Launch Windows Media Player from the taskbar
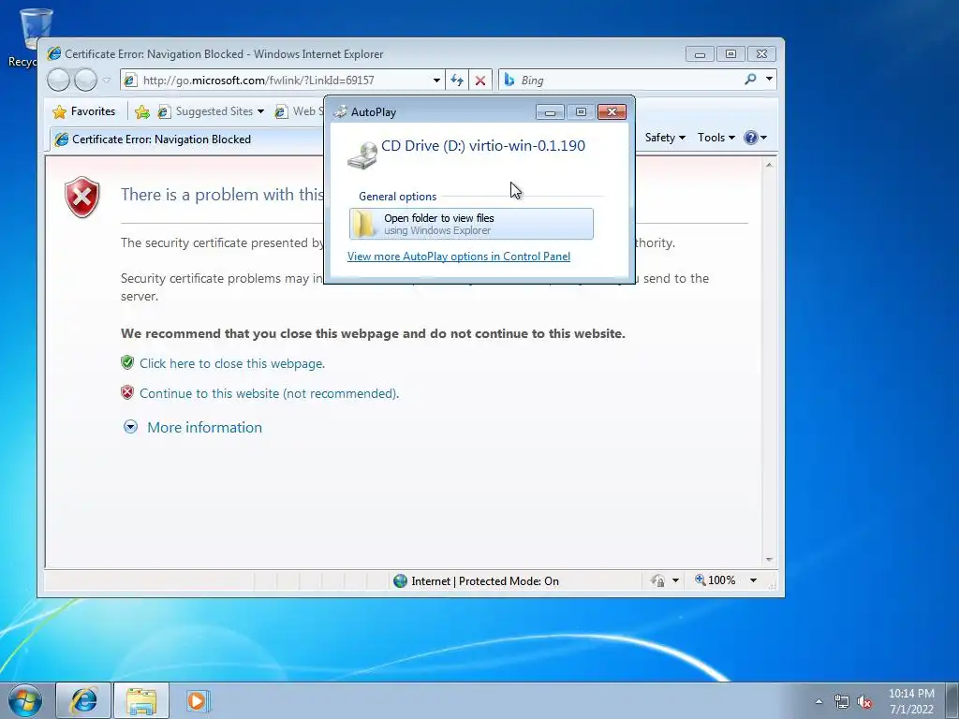 coord(199,700)
